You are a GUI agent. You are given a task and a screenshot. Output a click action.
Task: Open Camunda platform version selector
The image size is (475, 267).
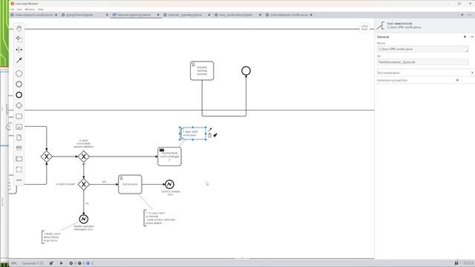pyautogui.click(x=33, y=263)
